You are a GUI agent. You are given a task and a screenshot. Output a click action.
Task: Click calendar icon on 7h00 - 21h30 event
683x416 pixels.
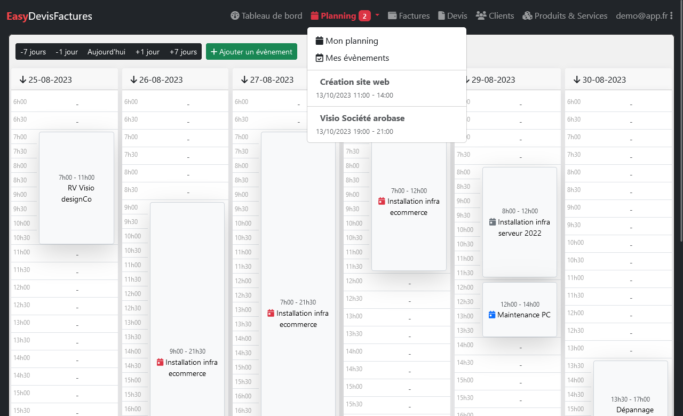pos(271,313)
